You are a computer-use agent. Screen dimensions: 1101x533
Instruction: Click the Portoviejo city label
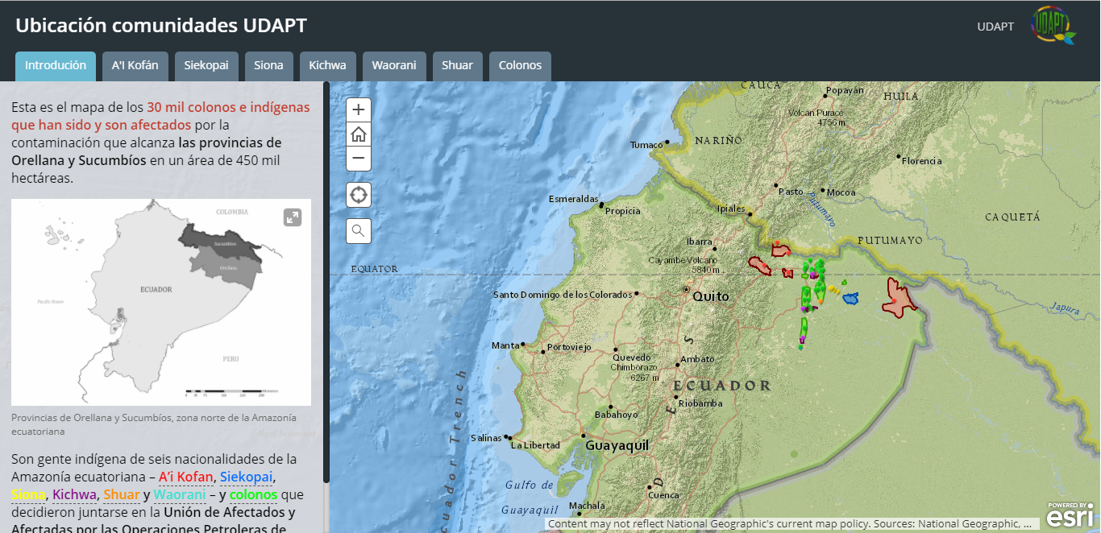(x=569, y=348)
